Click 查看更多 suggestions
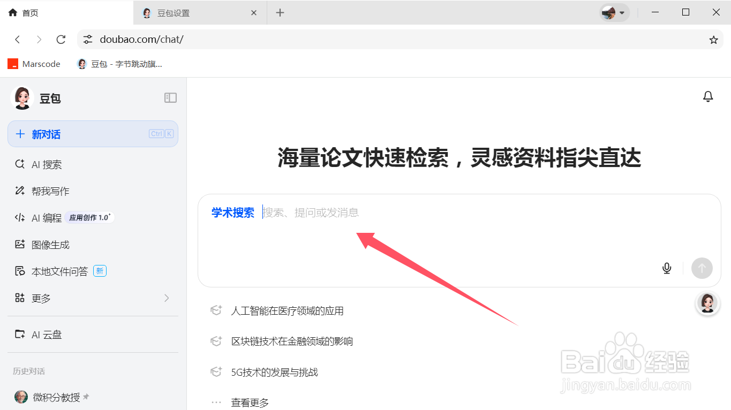 point(250,403)
